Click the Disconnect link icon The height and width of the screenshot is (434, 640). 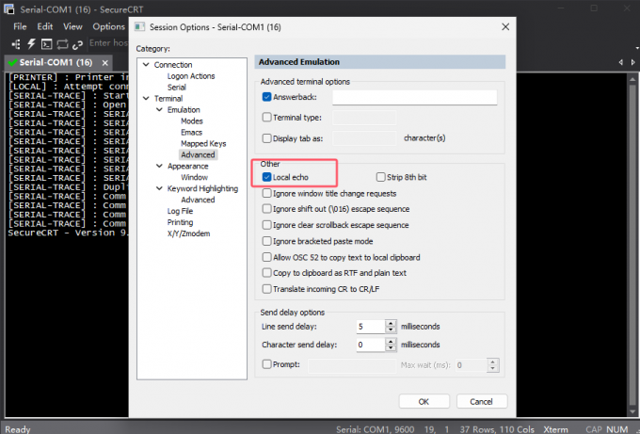tap(77, 44)
